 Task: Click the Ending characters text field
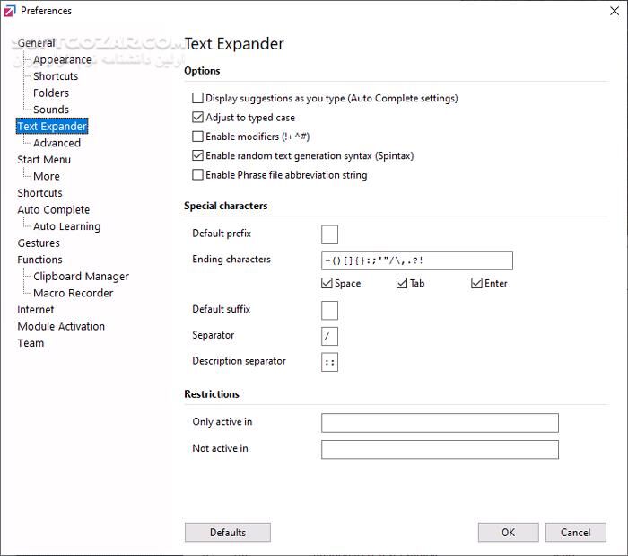(416, 260)
